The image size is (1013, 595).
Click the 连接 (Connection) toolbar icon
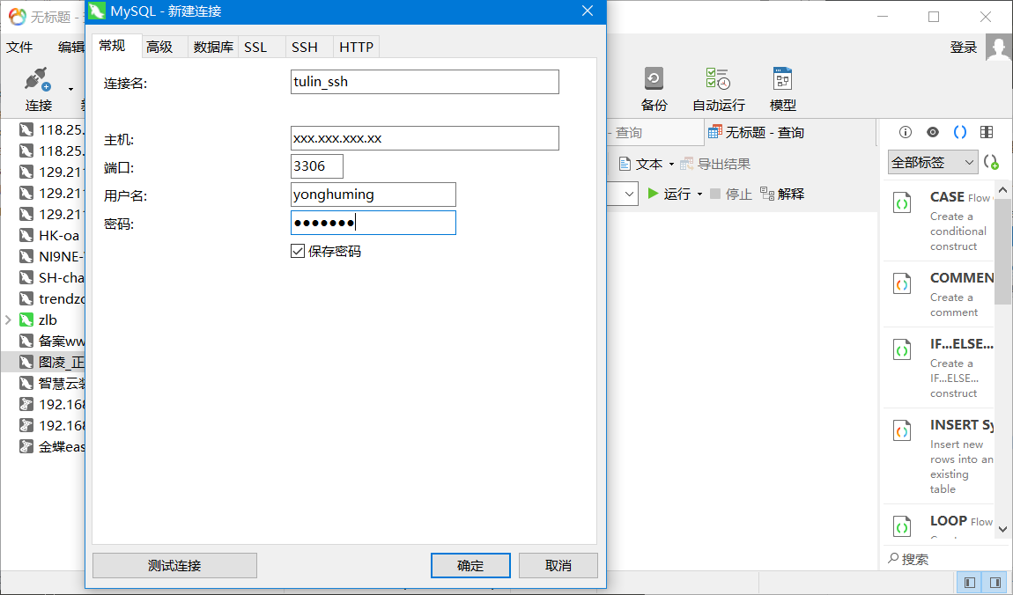point(38,82)
